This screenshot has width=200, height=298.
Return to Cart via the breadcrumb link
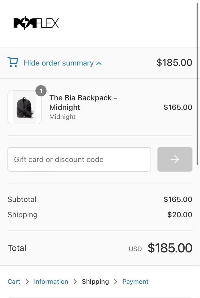(14, 281)
